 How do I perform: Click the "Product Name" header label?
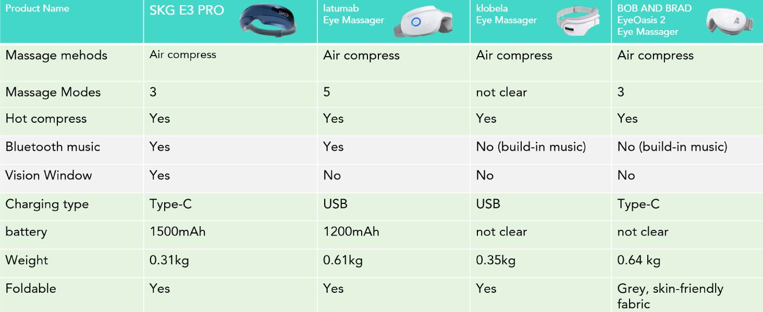(x=37, y=9)
